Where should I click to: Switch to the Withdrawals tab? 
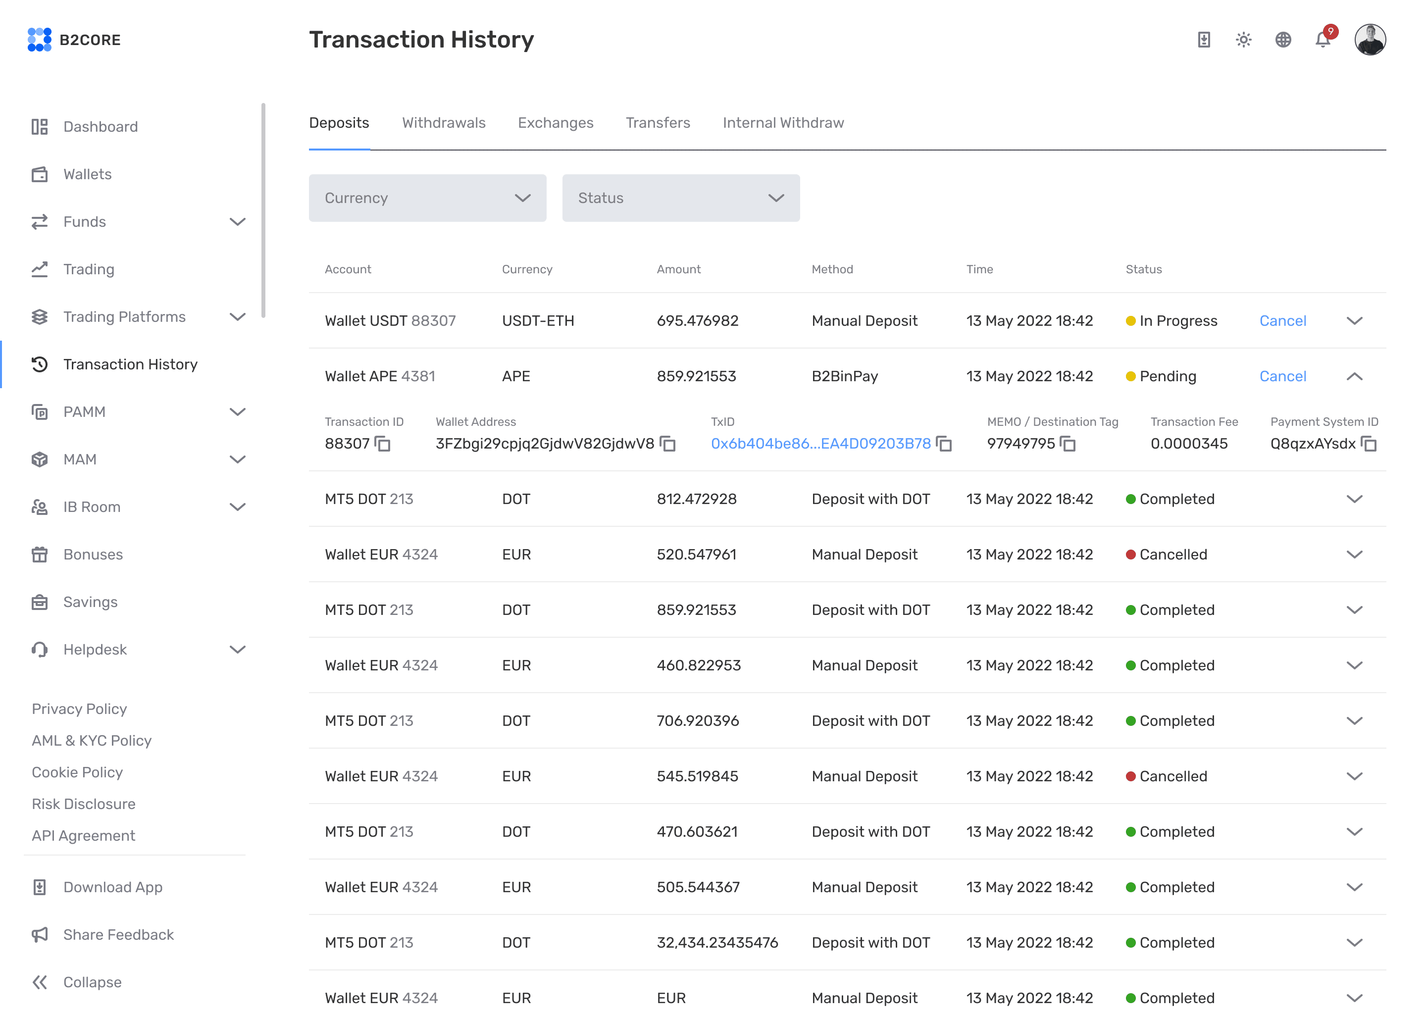click(x=444, y=123)
